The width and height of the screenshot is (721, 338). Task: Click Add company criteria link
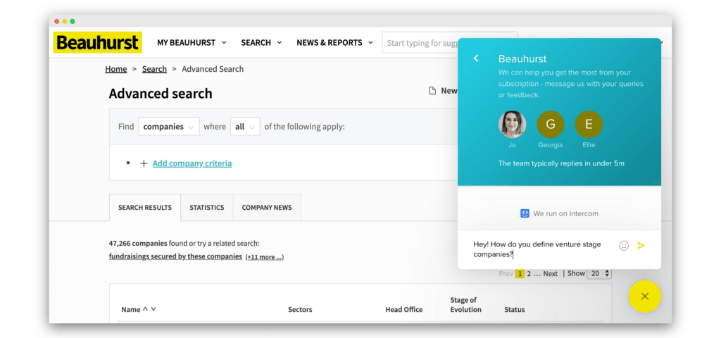(x=192, y=163)
